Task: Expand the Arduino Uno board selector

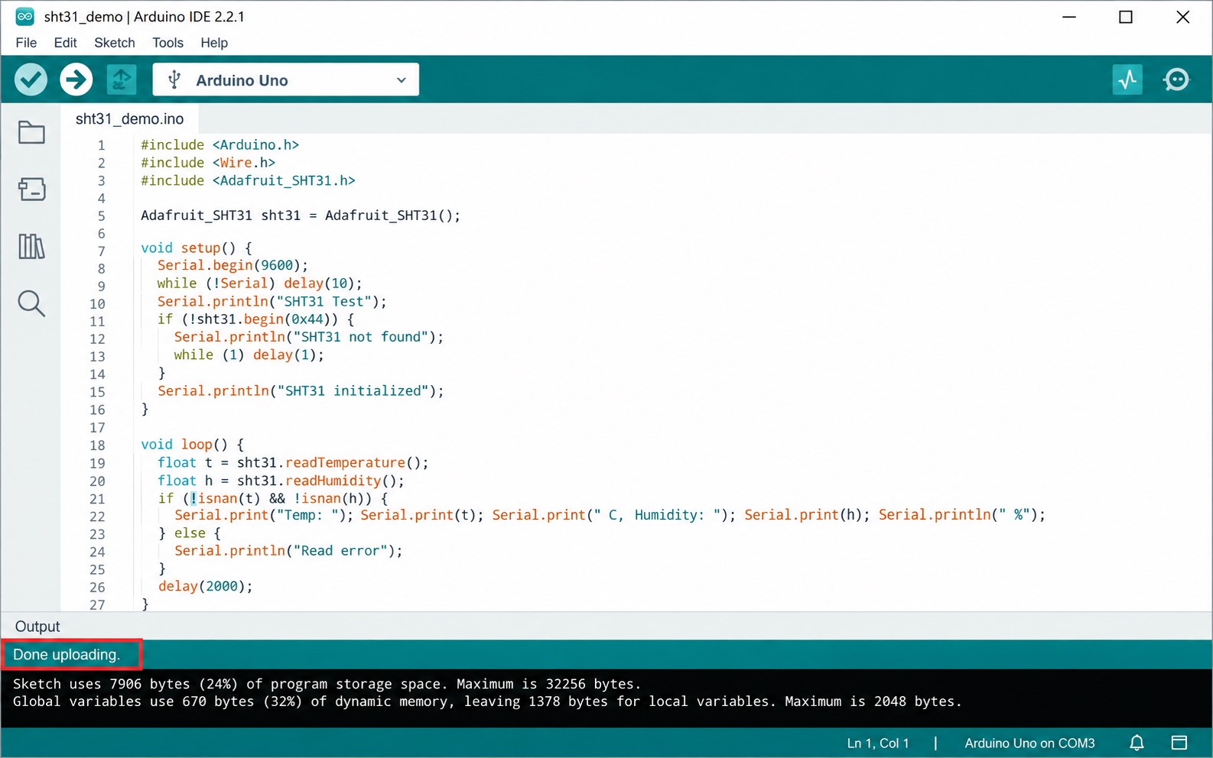Action: (x=286, y=79)
